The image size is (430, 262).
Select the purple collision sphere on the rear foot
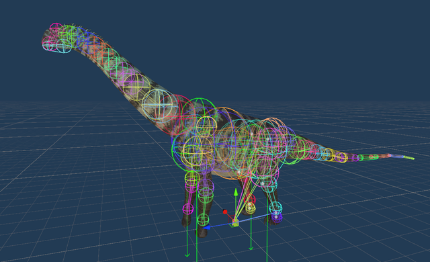click(x=277, y=218)
